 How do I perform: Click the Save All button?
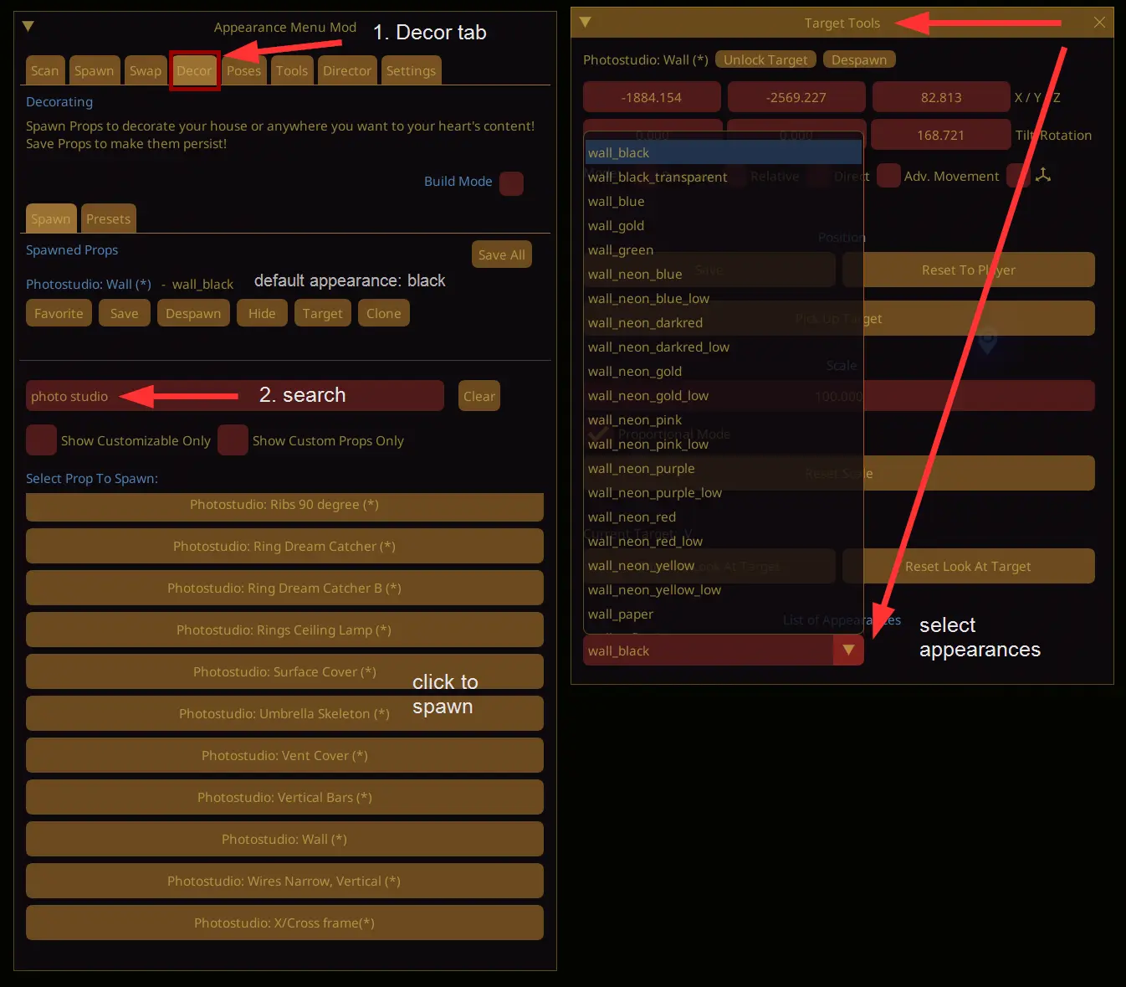tap(502, 254)
